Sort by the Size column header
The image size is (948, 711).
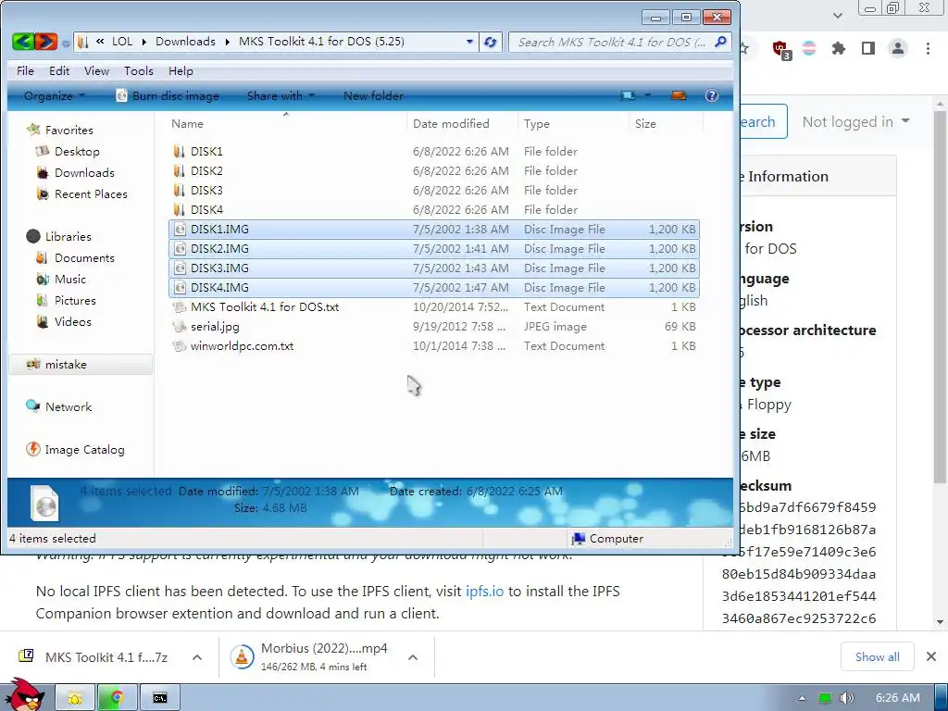[645, 123]
